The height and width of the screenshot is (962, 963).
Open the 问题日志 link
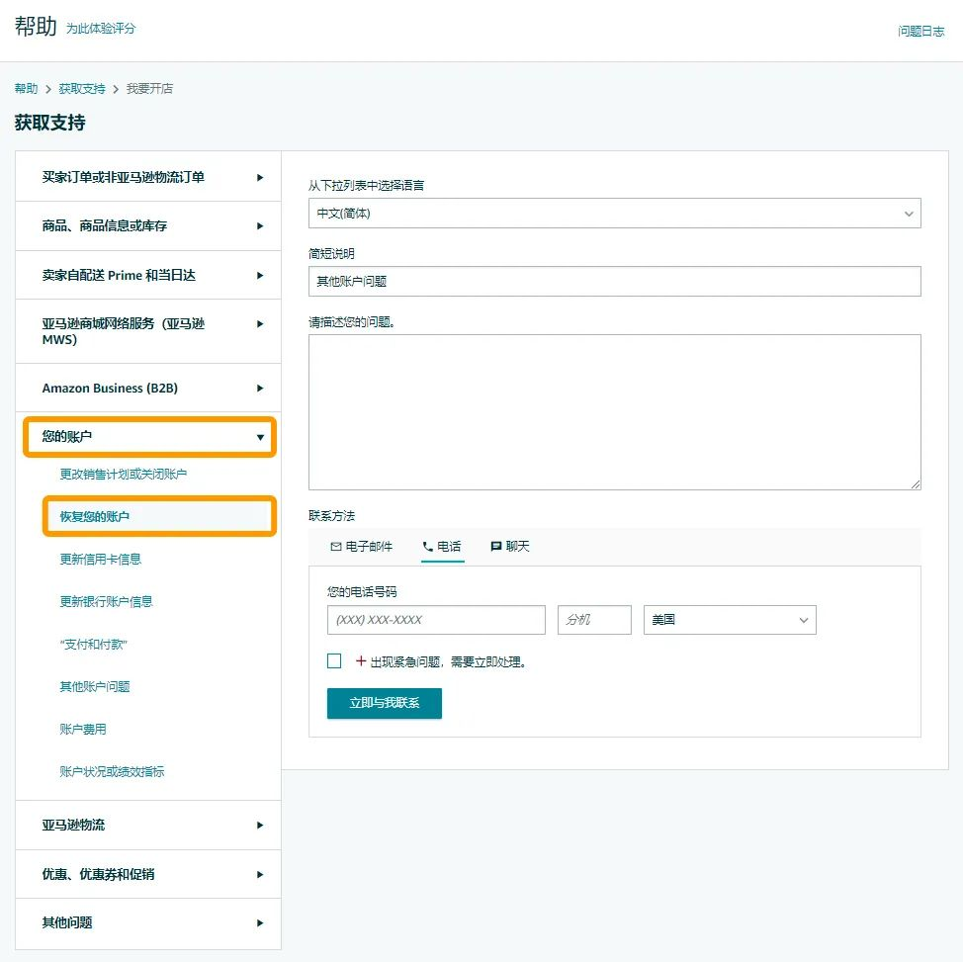[920, 31]
